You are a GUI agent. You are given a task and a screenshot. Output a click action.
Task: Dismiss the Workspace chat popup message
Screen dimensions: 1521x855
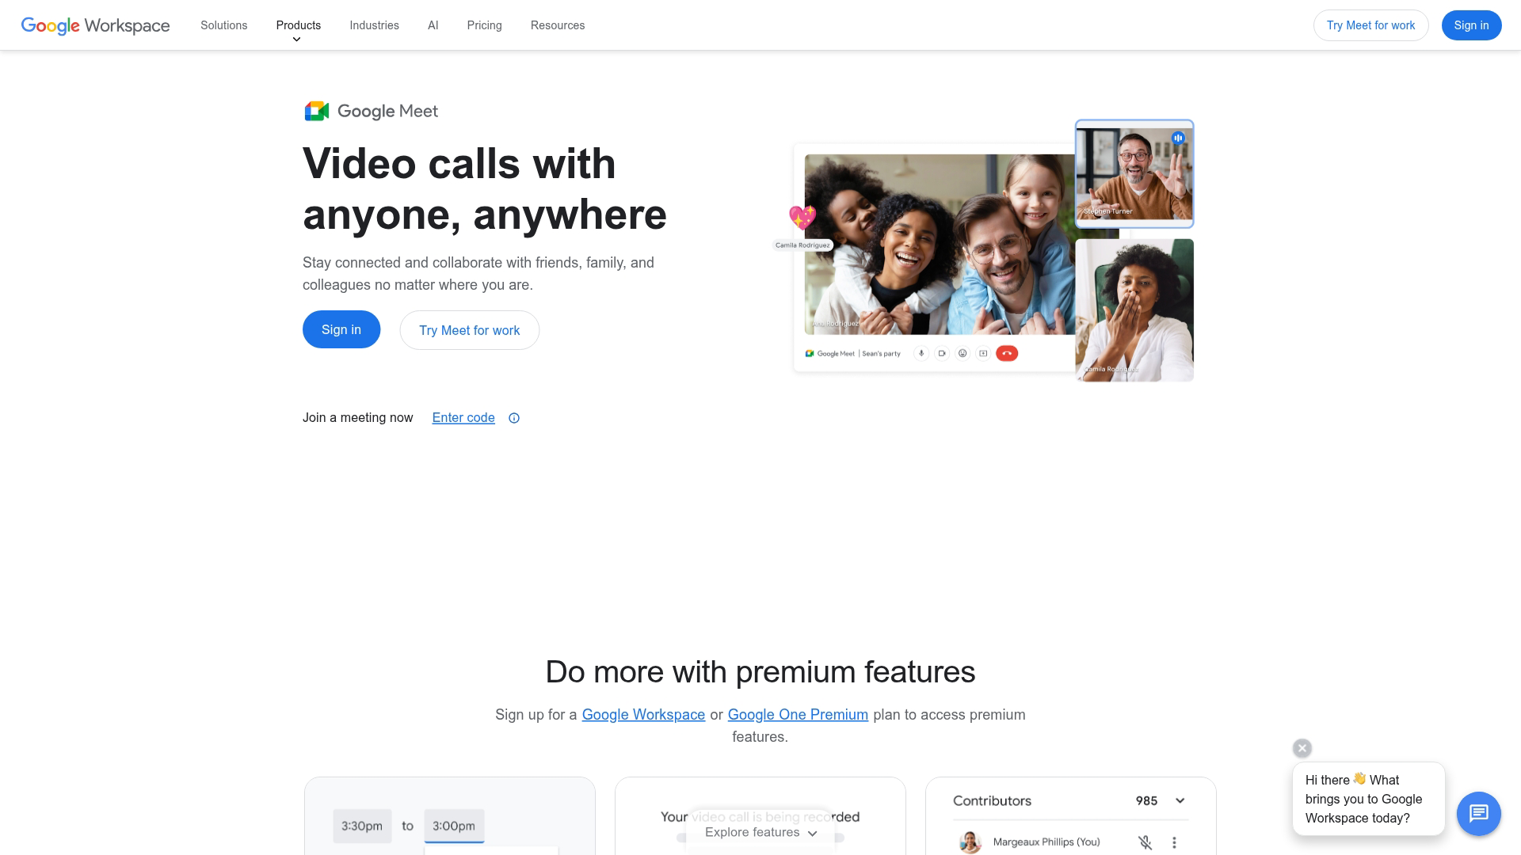(1302, 747)
